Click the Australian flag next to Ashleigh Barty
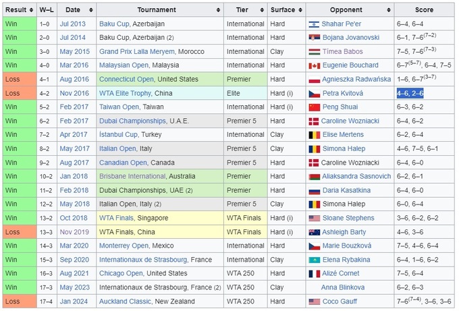 pos(314,232)
